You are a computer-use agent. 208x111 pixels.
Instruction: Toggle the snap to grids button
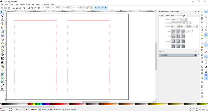206,75
